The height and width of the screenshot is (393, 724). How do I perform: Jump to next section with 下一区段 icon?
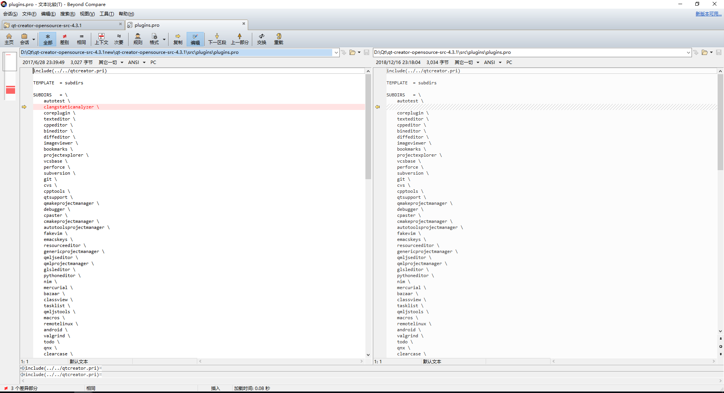[x=217, y=39]
